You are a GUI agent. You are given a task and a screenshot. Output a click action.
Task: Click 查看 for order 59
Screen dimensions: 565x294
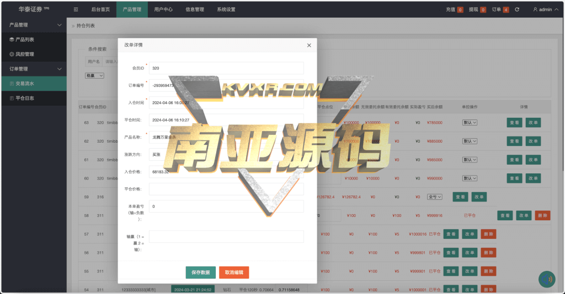click(x=460, y=197)
